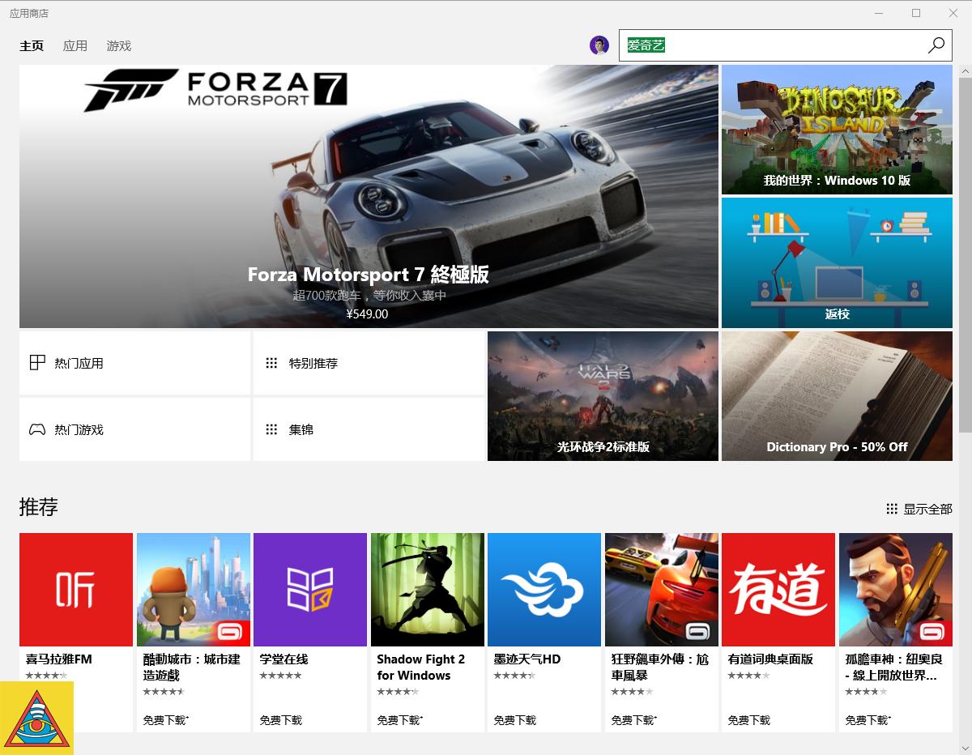Click the scrollbar up arrow
Viewport: 972px width, 755px height.
tap(965, 70)
